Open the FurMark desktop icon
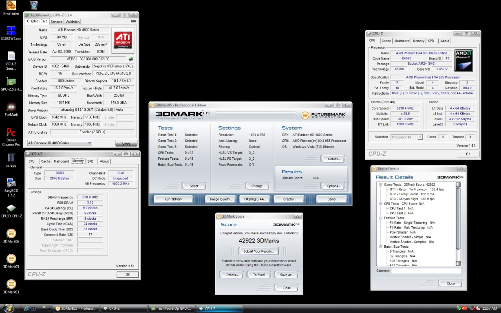501x313 pixels. coord(11,109)
